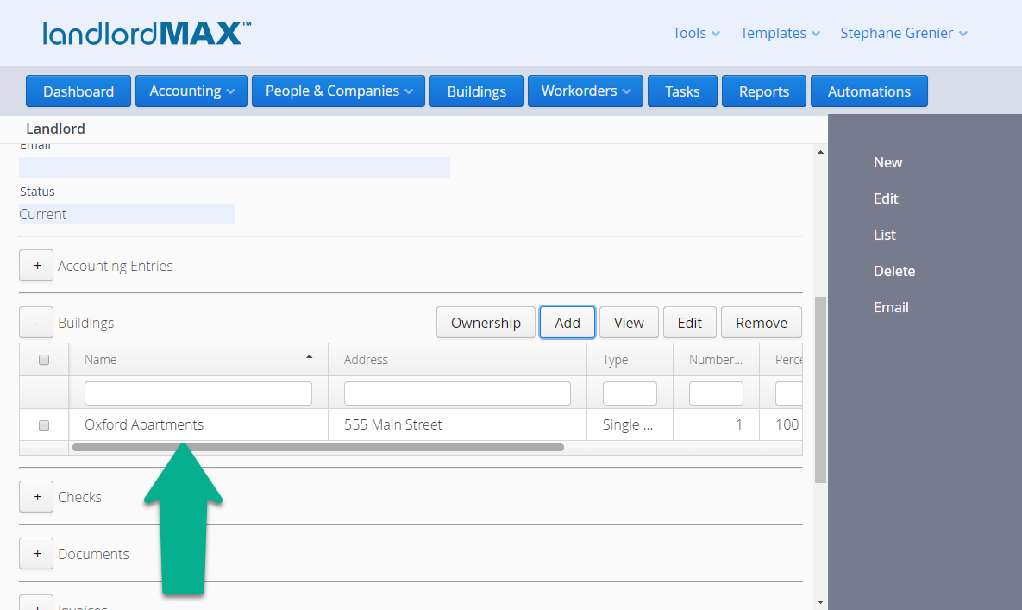Viewport: 1022px width, 610px height.
Task: Collapse the Buildings section
Action: [x=36, y=323]
